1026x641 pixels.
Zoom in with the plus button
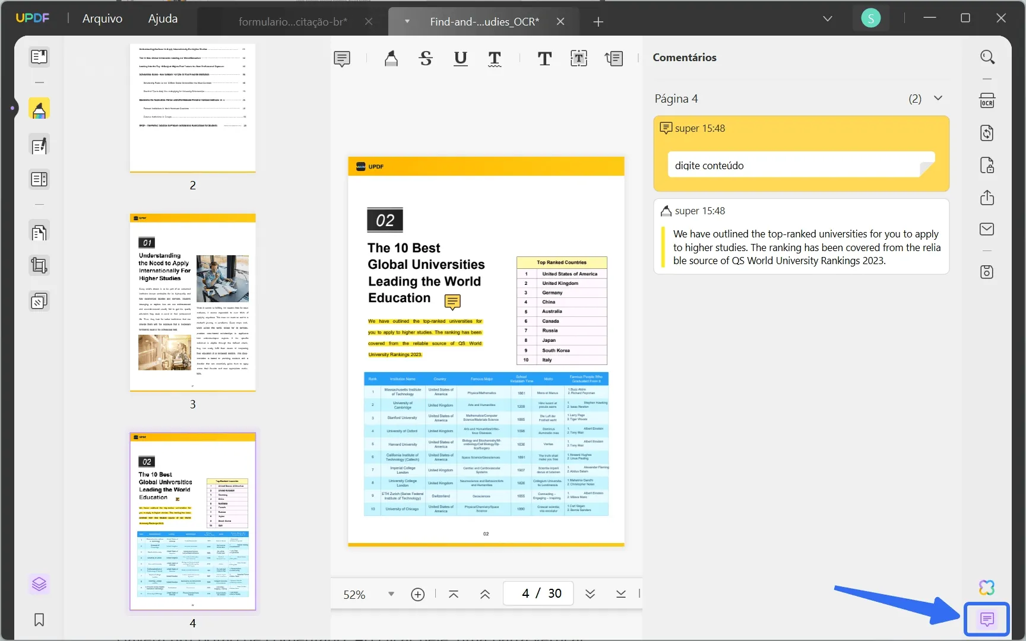coord(418,594)
